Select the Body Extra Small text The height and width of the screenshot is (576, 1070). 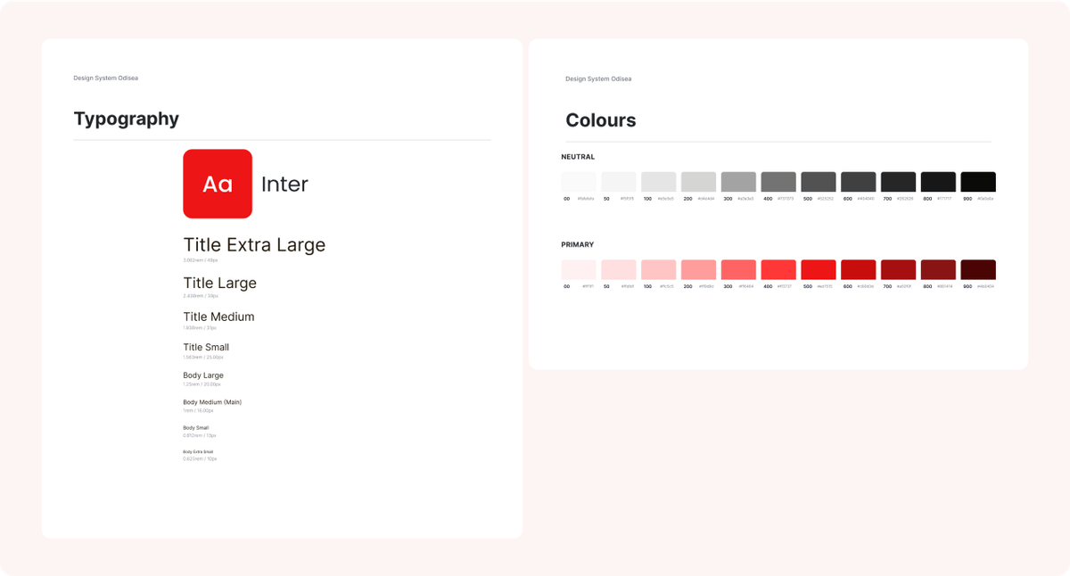pos(198,452)
